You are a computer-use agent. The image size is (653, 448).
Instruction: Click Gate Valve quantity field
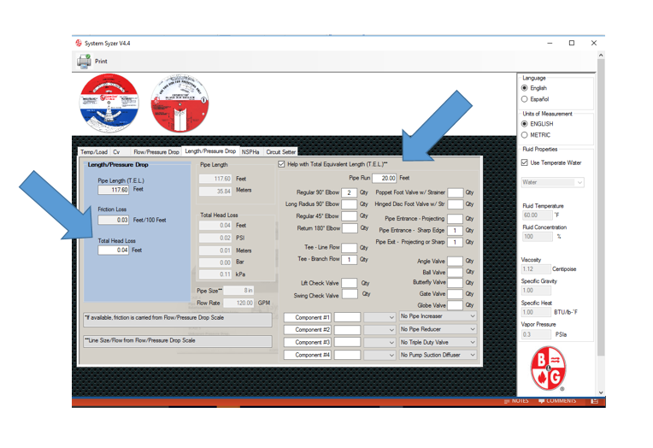pos(455,294)
